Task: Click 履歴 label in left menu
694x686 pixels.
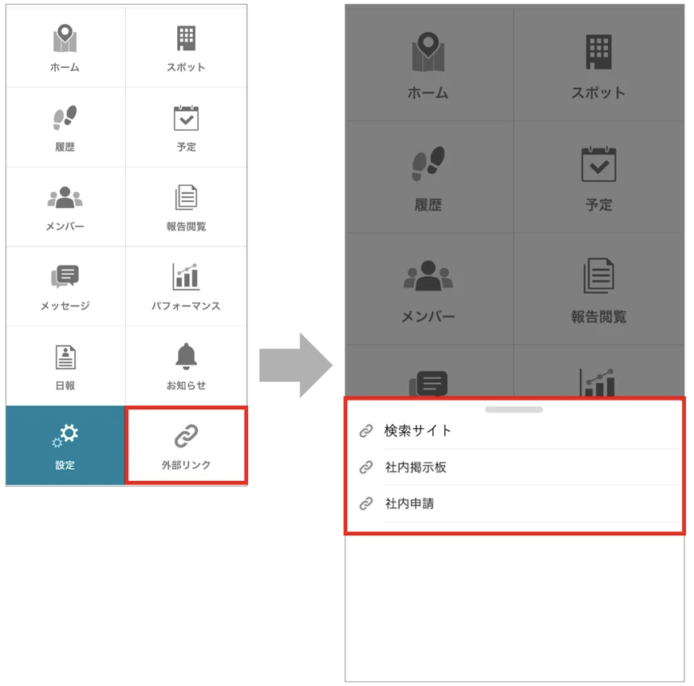Action: [65, 147]
